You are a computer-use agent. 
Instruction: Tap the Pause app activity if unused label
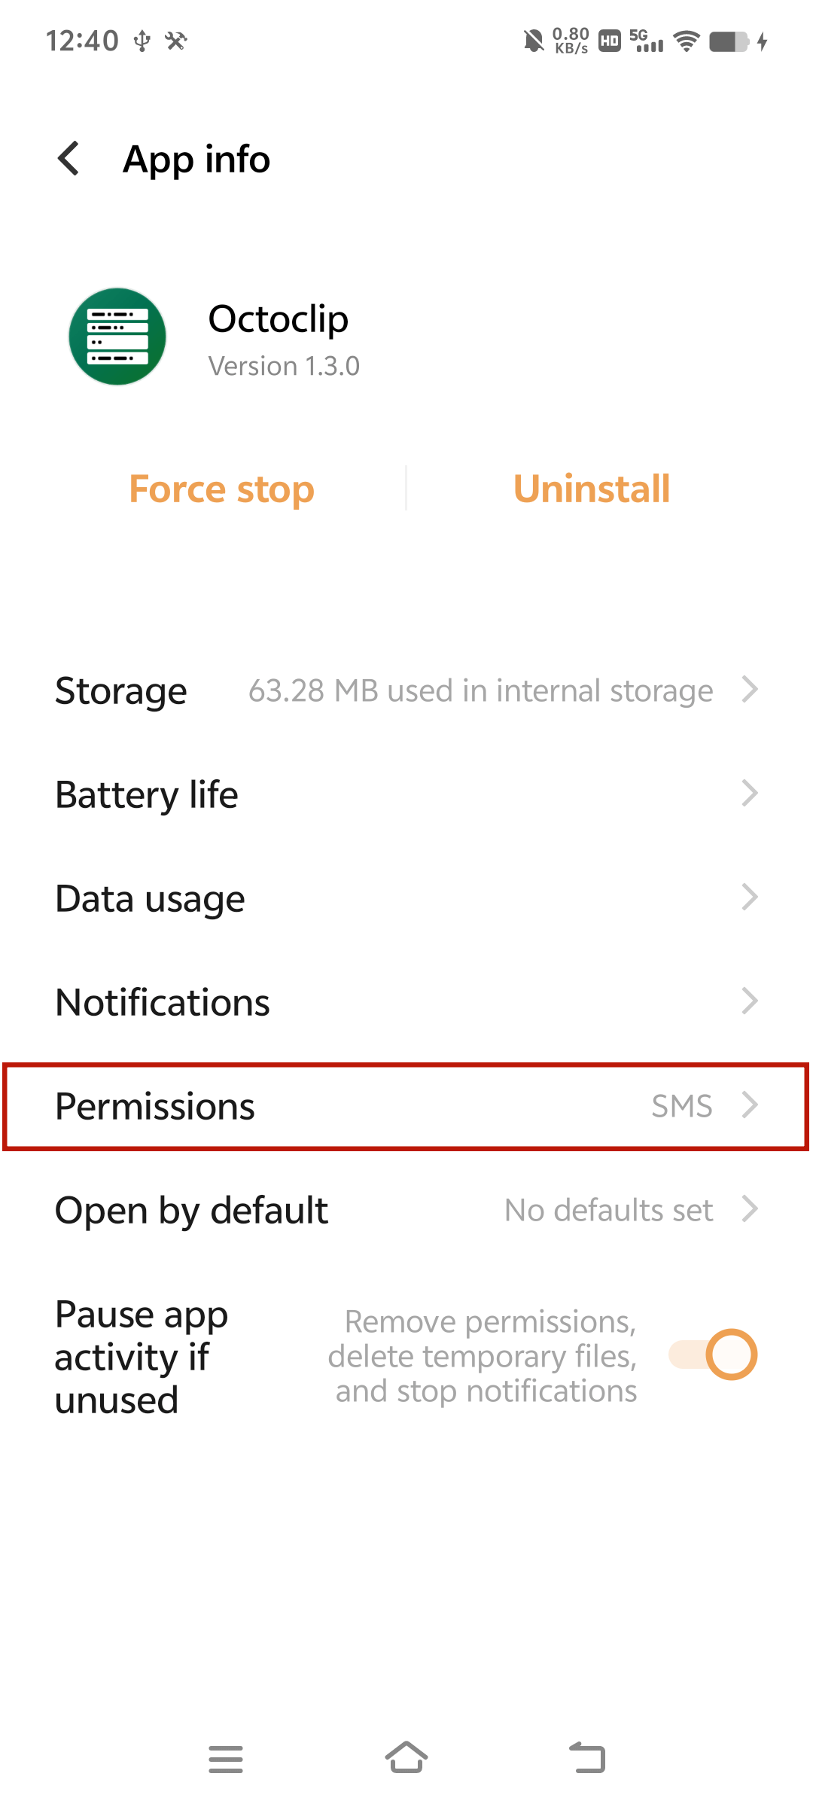pyautogui.click(x=142, y=1357)
